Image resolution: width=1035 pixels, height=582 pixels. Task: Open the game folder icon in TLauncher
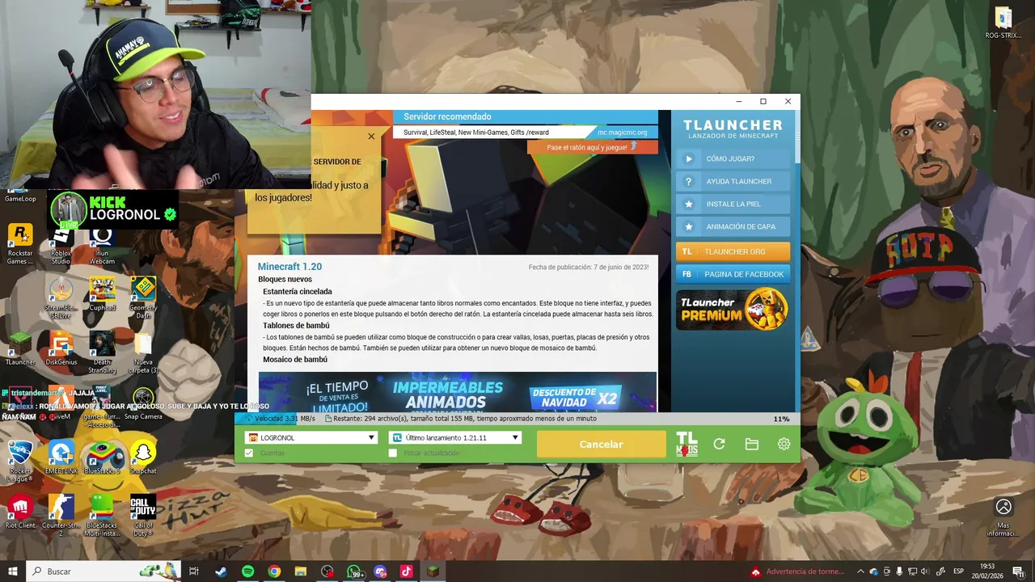(x=751, y=444)
